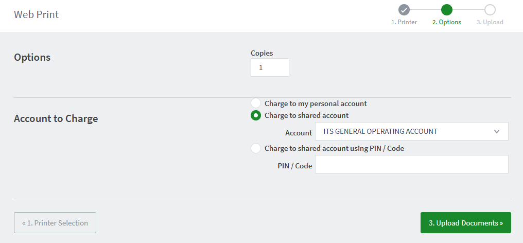Select the Charge to shared account radio
The width and height of the screenshot is (523, 243).
[x=256, y=115]
